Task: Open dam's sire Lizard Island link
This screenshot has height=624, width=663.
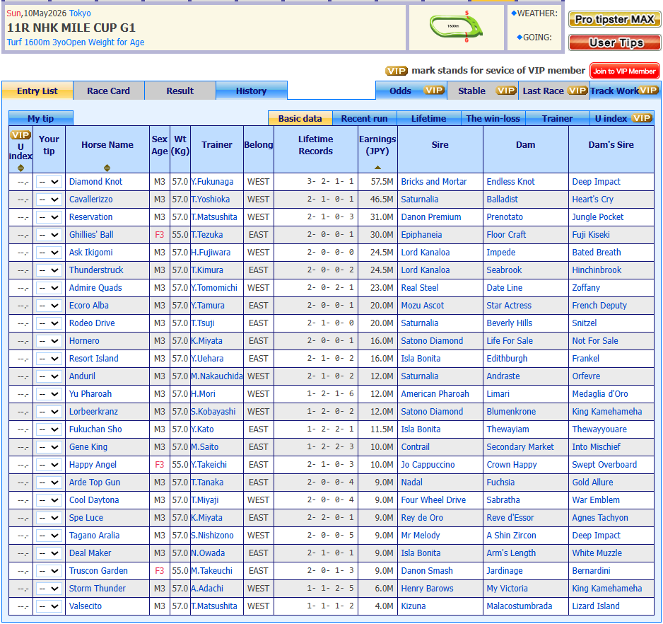Action: (596, 606)
